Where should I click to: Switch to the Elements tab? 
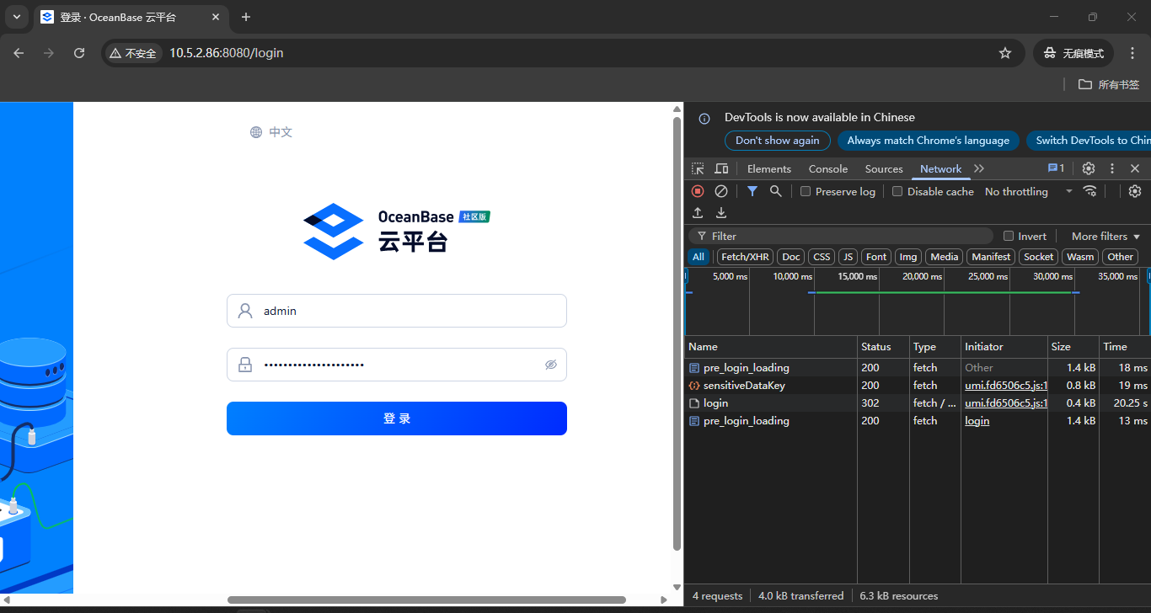(x=769, y=168)
